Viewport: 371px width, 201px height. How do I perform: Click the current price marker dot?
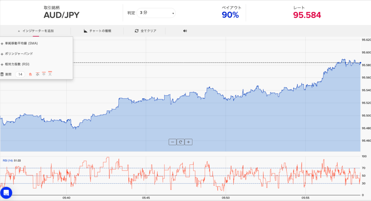pyautogui.click(x=360, y=63)
